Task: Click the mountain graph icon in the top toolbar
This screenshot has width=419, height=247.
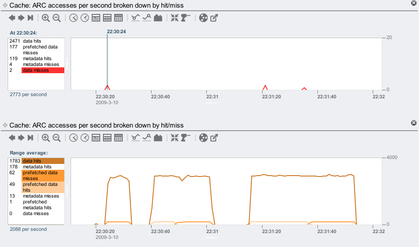Action: [x=158, y=18]
